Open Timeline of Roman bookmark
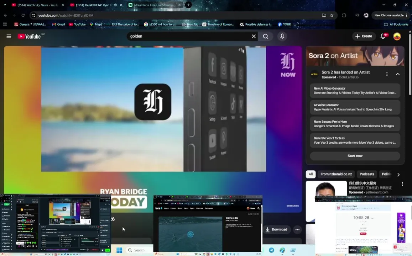Screen dimensions: 412x256 (x=218, y=24)
